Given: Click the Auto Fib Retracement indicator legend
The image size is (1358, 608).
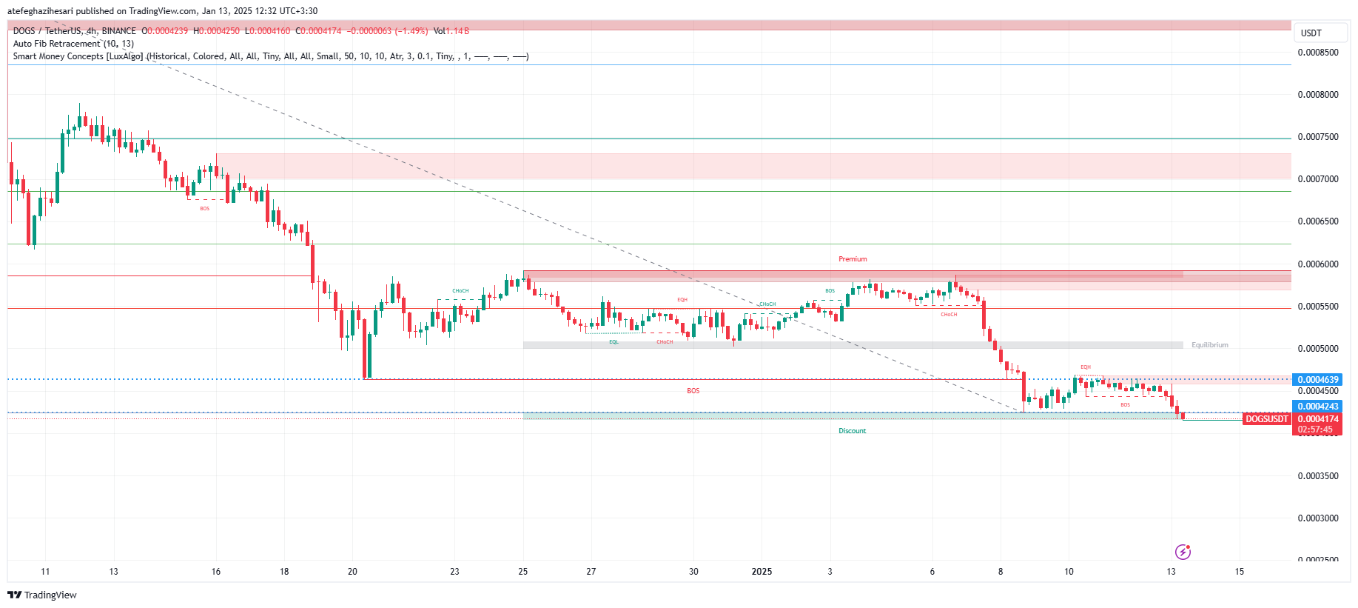Looking at the screenshot, I should [73, 44].
